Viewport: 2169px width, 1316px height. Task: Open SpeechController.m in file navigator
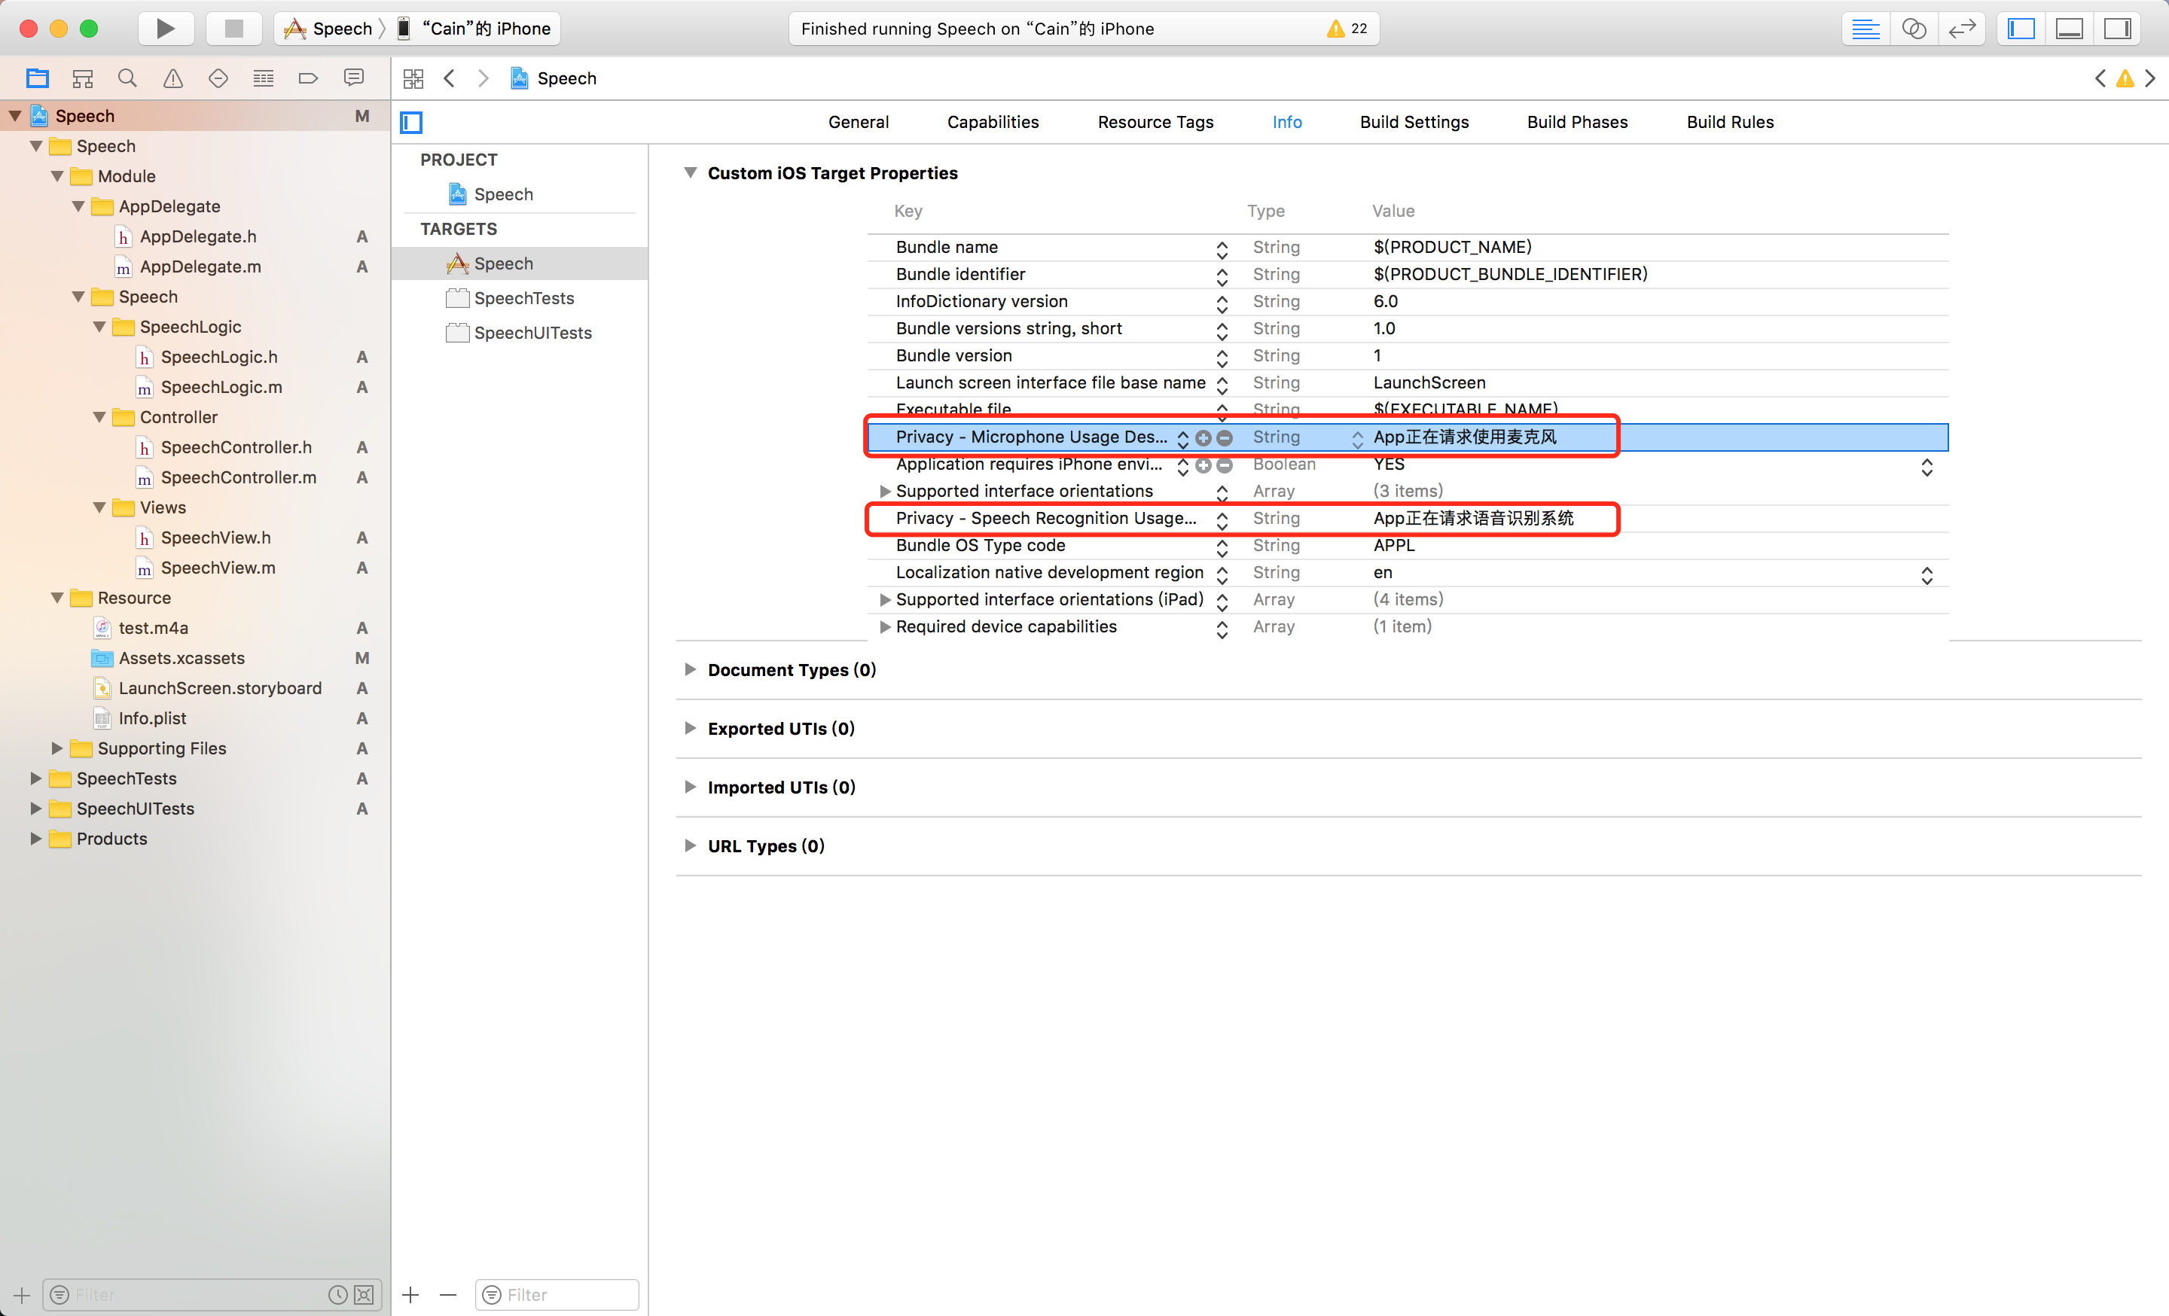click(238, 477)
